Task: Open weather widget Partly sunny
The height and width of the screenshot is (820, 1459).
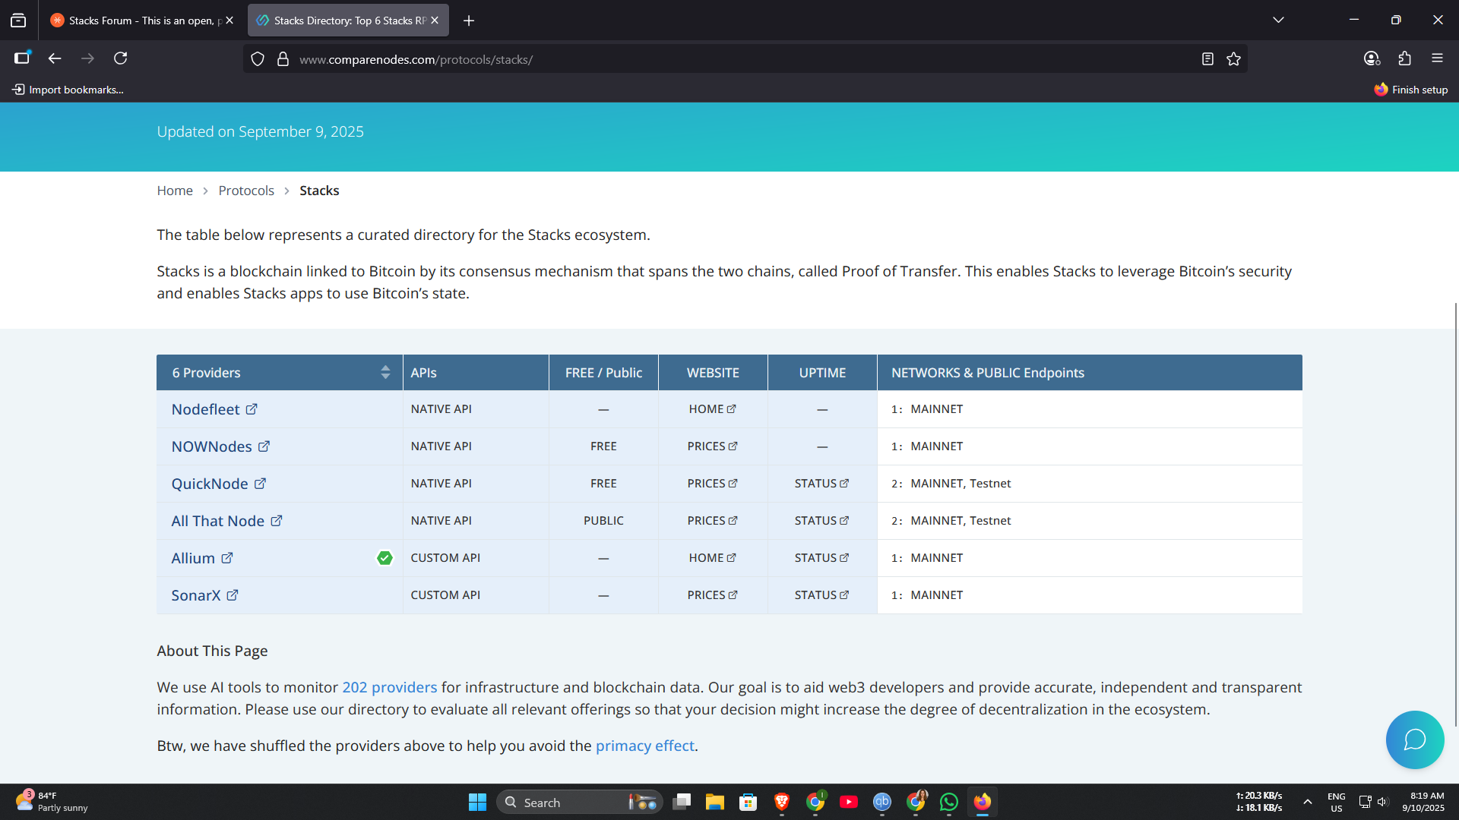Action: [x=53, y=802]
